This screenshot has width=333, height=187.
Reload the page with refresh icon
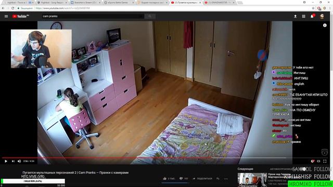tap(12, 8)
